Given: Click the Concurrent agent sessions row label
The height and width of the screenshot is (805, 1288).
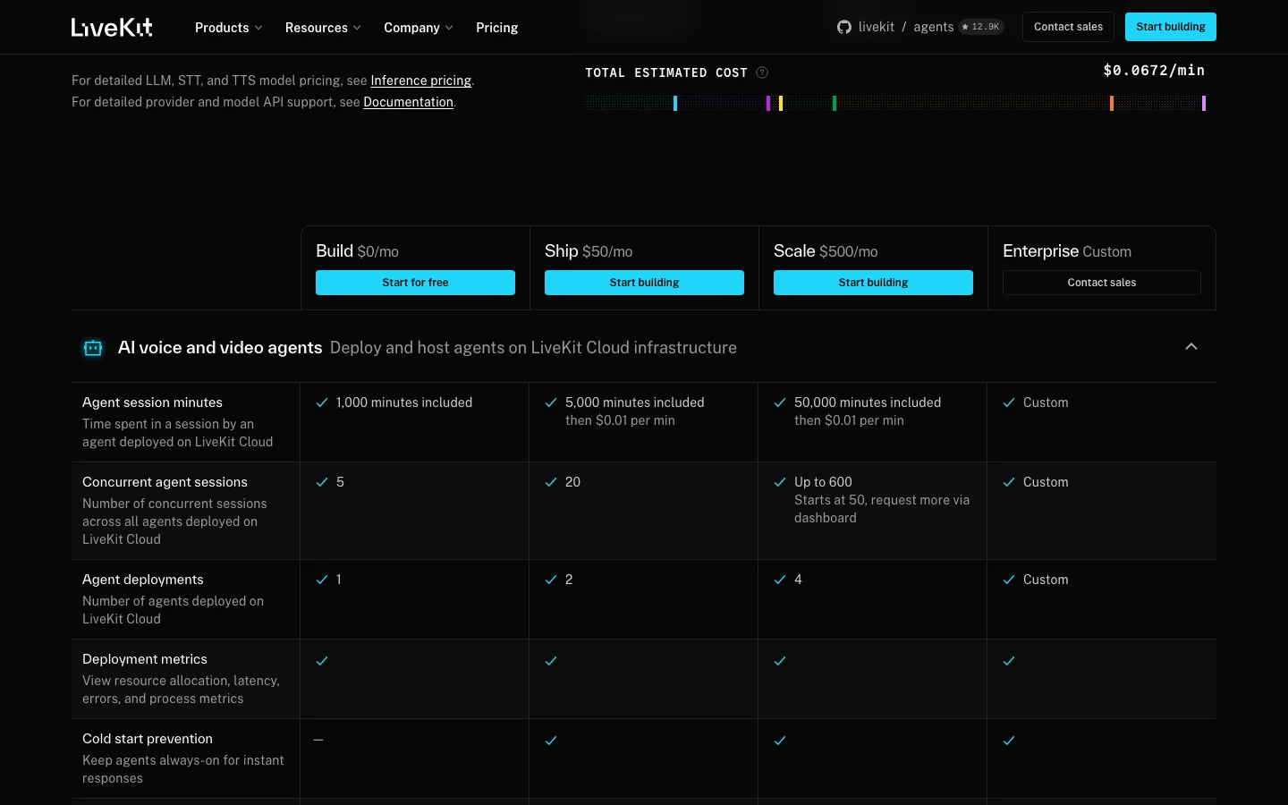Looking at the screenshot, I should [165, 482].
